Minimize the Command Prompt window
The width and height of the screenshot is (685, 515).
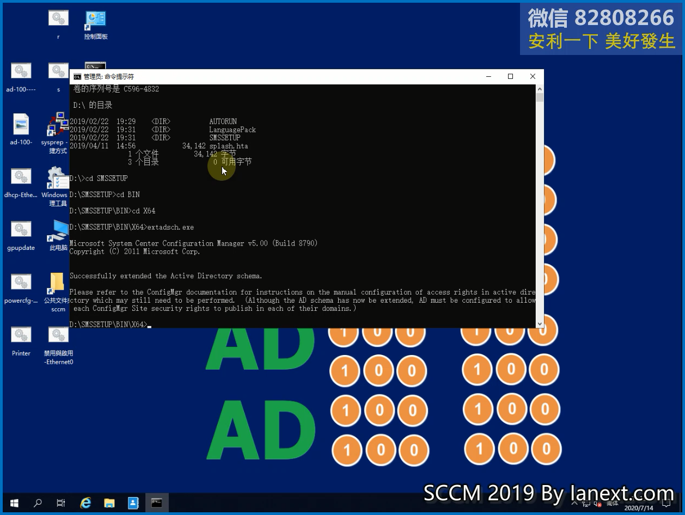488,77
